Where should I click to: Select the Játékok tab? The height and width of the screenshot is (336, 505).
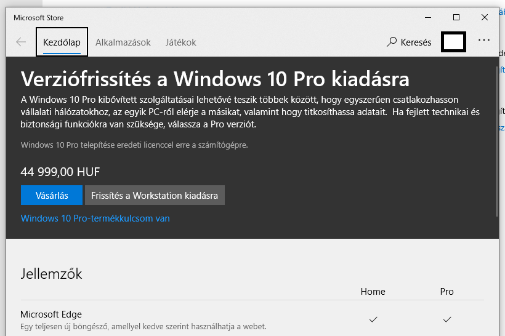[x=180, y=42]
